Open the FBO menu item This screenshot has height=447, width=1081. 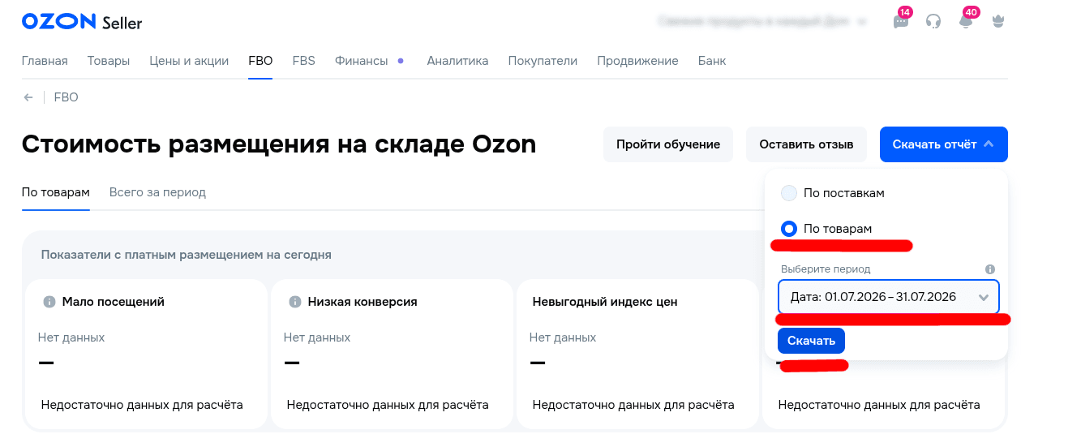[x=260, y=61]
